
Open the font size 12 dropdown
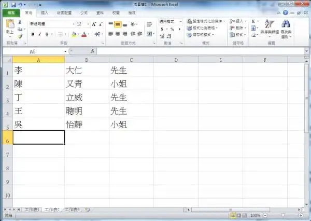[x=88, y=24]
